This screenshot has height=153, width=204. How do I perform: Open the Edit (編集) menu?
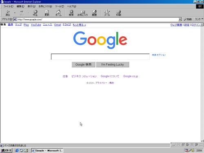click(x=20, y=7)
